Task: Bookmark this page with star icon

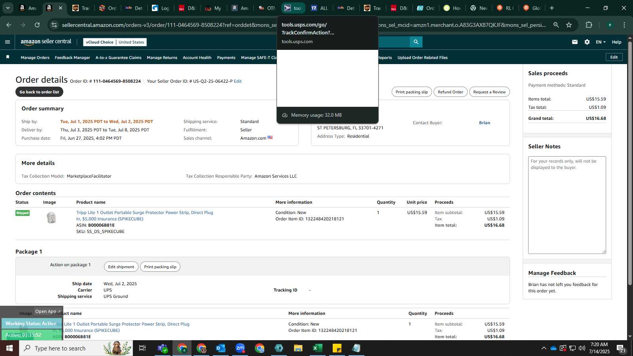Action: click(569, 25)
